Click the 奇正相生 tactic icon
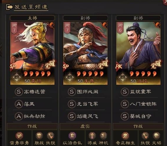Screen dimensions: 167x146 (x=125, y=136)
